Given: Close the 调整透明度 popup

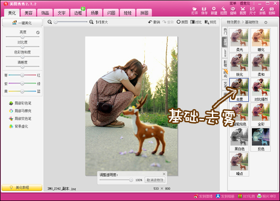Looking at the screenshot, I should [164, 174].
